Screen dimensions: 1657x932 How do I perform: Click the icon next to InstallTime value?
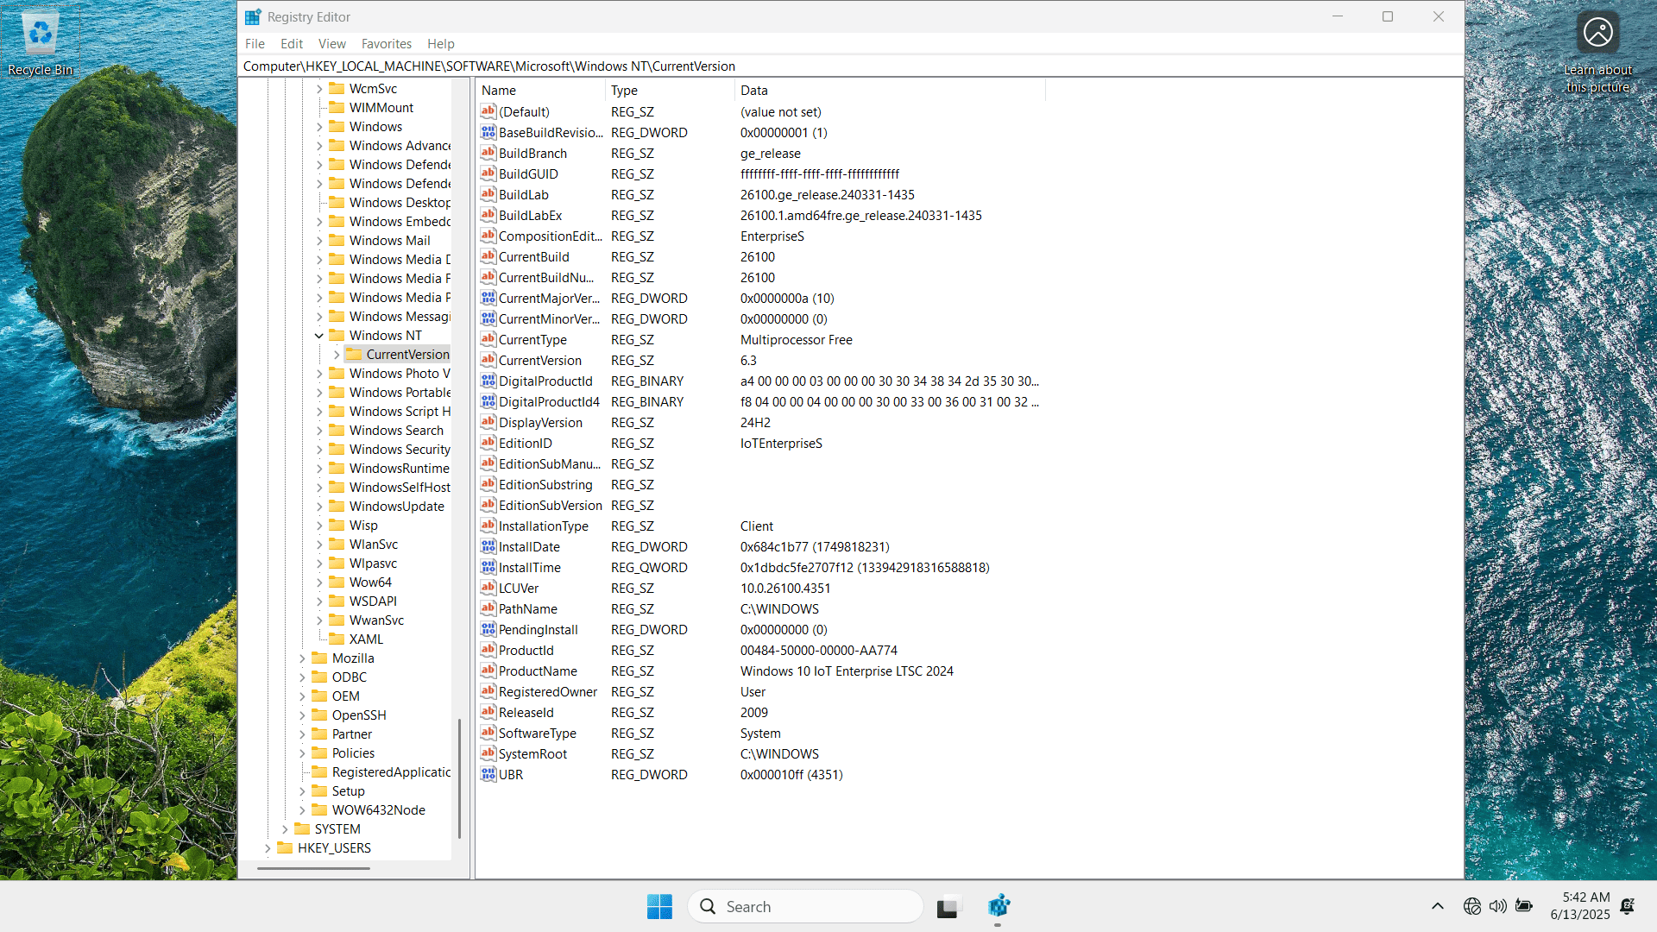pos(488,567)
